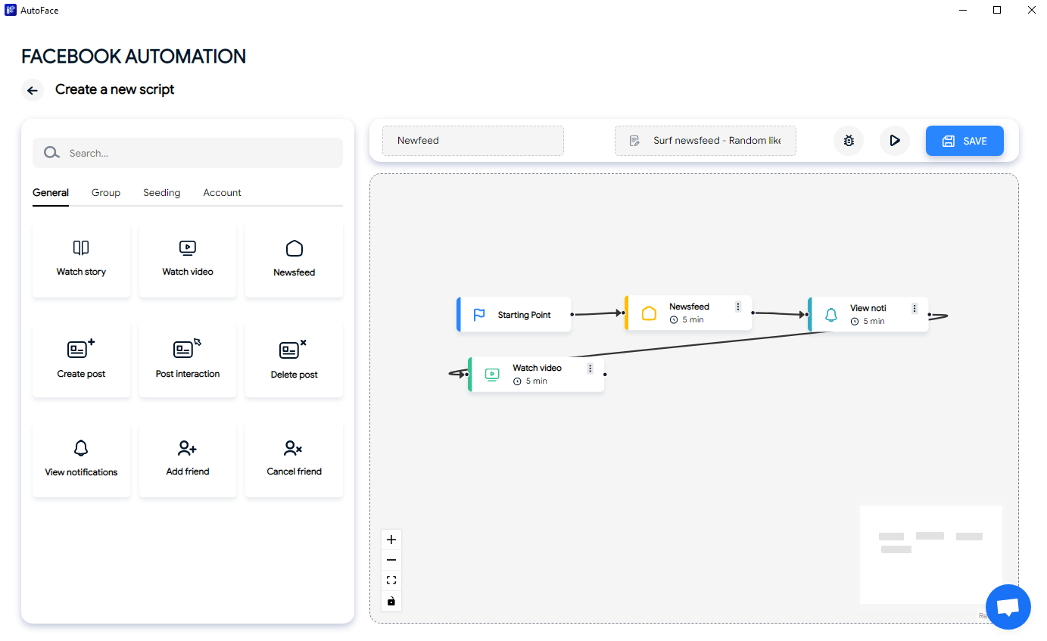Select the Starting Point node
This screenshot has width=1047, height=641.
(514, 315)
